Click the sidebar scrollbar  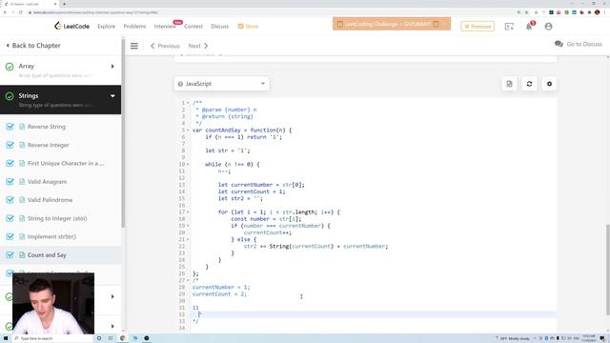(x=123, y=132)
